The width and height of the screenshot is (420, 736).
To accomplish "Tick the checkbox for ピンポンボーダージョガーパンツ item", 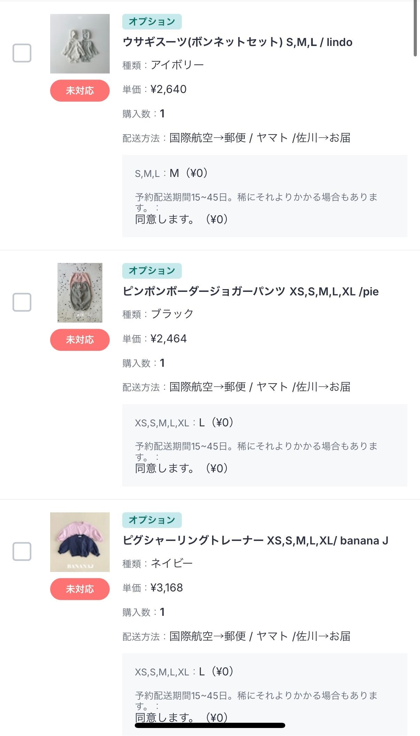I will pyautogui.click(x=22, y=302).
